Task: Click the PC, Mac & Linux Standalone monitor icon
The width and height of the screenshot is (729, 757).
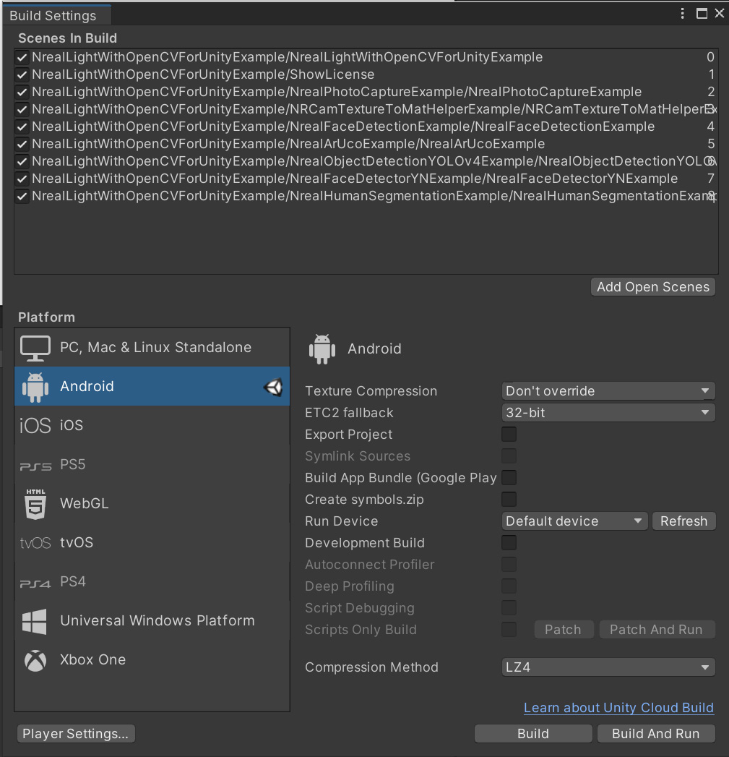Action: (35, 348)
